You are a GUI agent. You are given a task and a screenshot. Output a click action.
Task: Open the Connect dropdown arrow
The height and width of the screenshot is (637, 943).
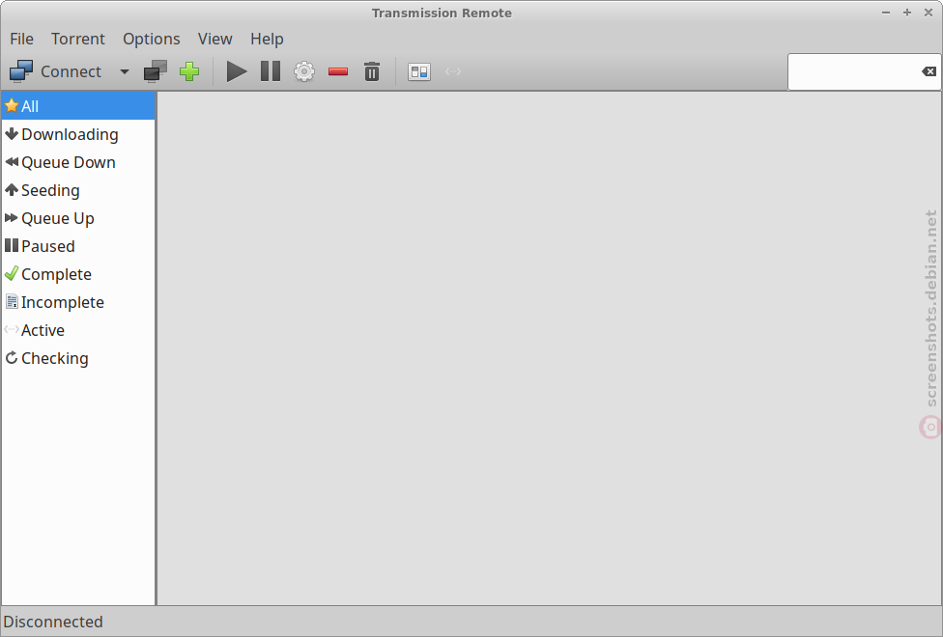point(125,71)
